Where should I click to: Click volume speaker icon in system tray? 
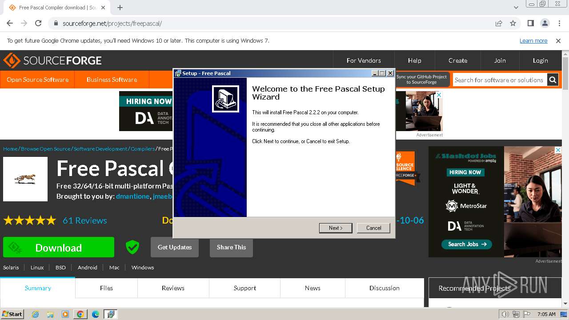click(x=505, y=314)
